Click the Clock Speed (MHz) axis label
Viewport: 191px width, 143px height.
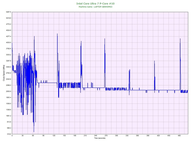(4, 73)
